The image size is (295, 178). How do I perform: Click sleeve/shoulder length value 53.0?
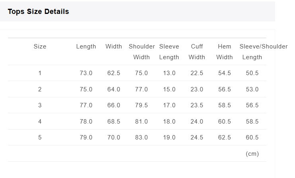[252, 89]
